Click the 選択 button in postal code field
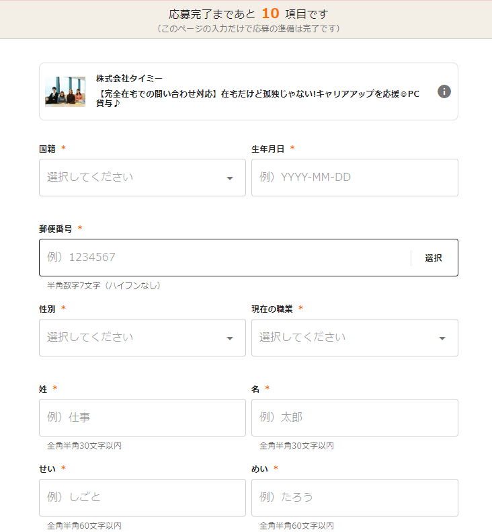Screen dimensions: 492x532 (434, 258)
